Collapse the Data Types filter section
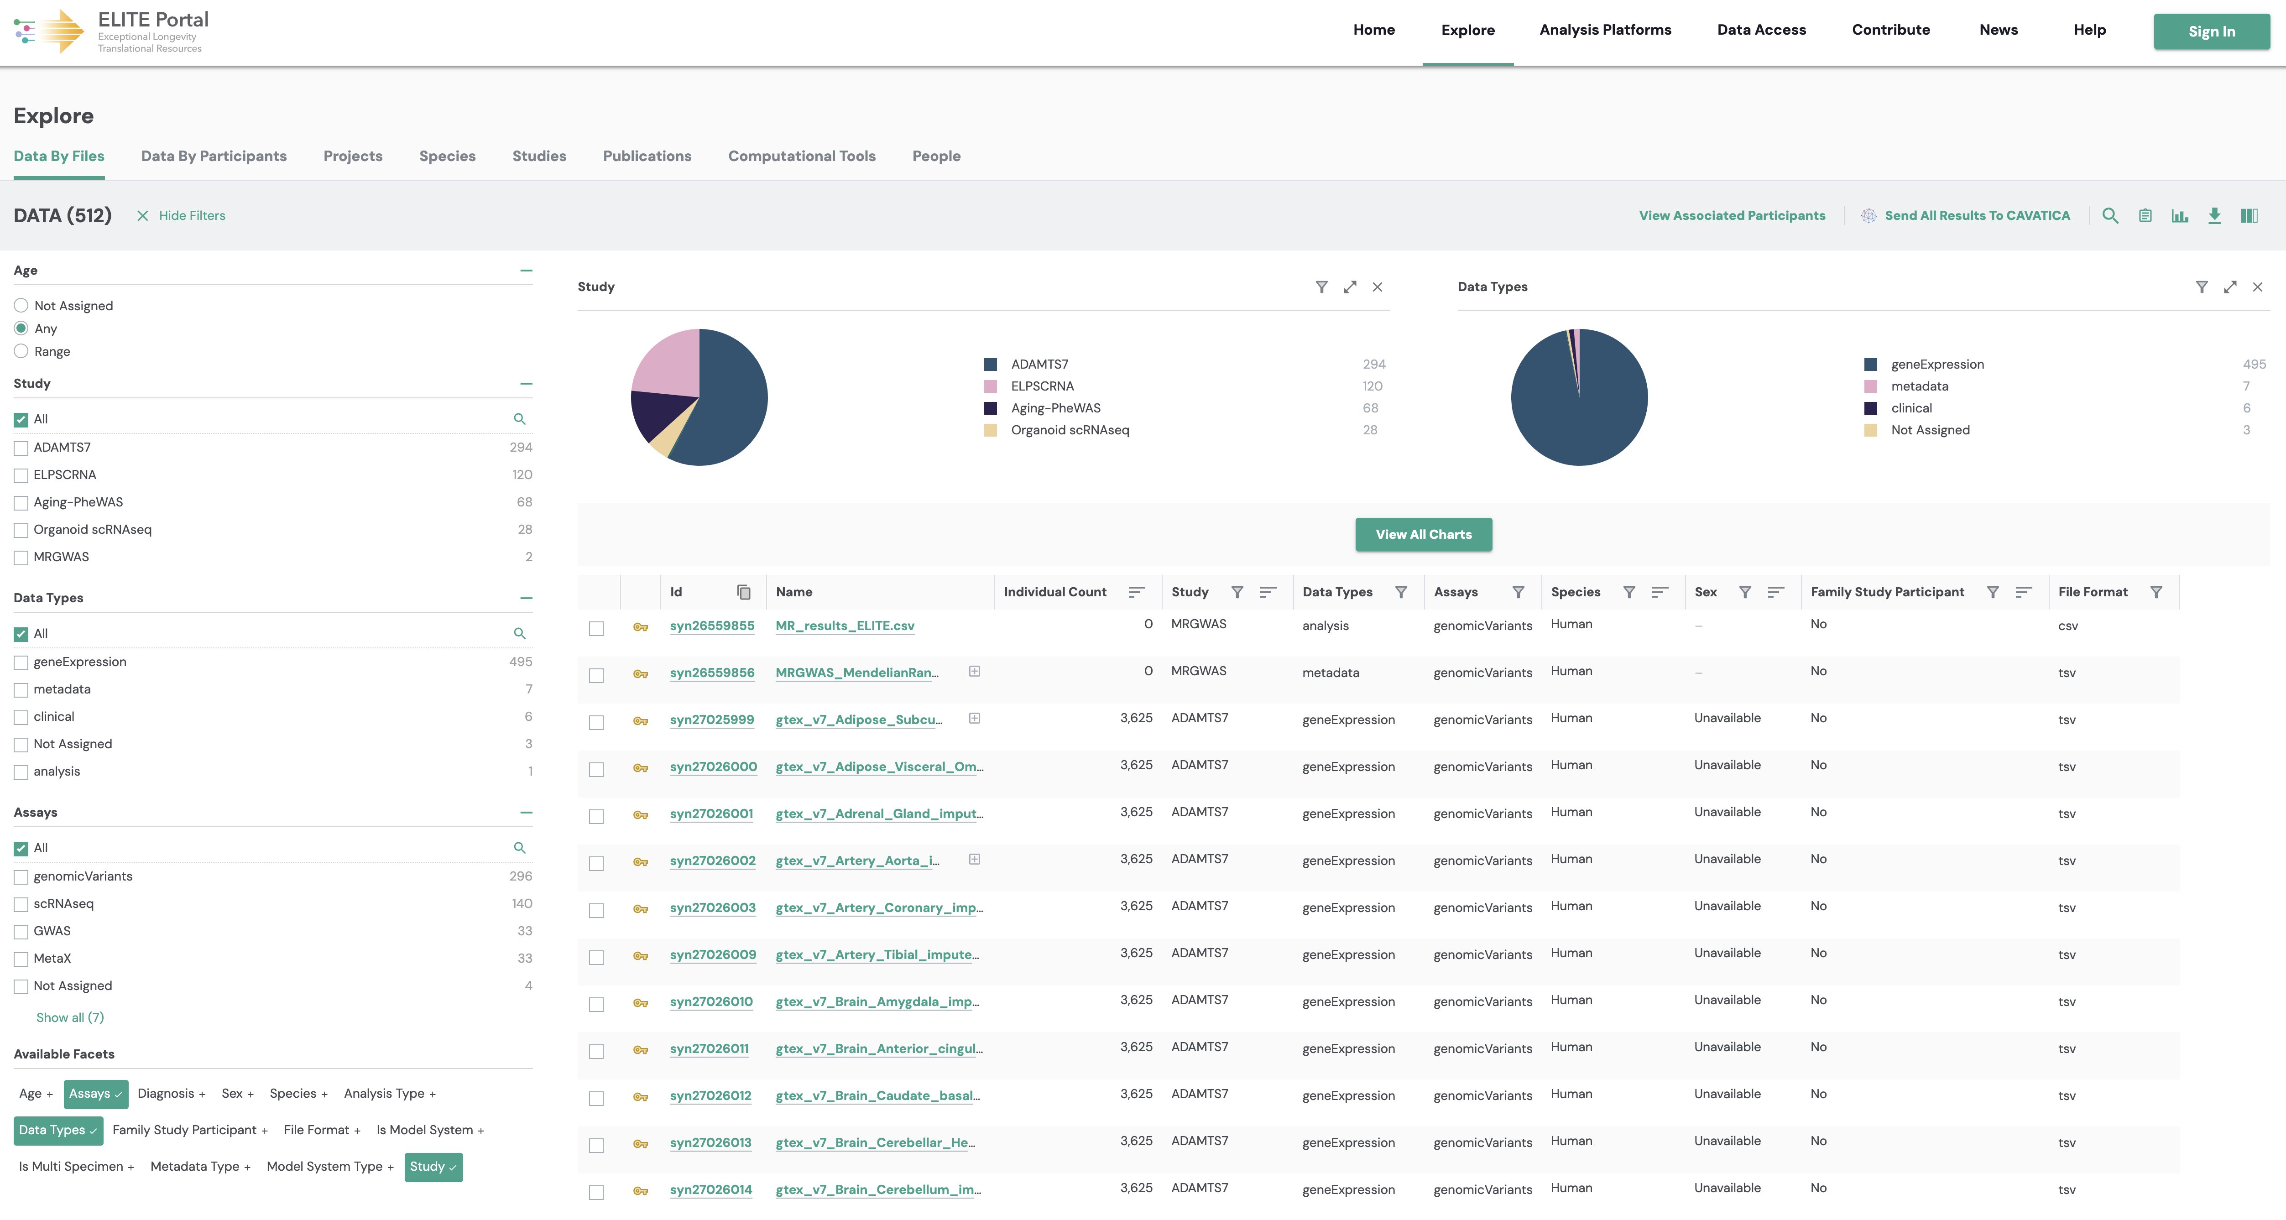The height and width of the screenshot is (1220, 2286). point(526,599)
